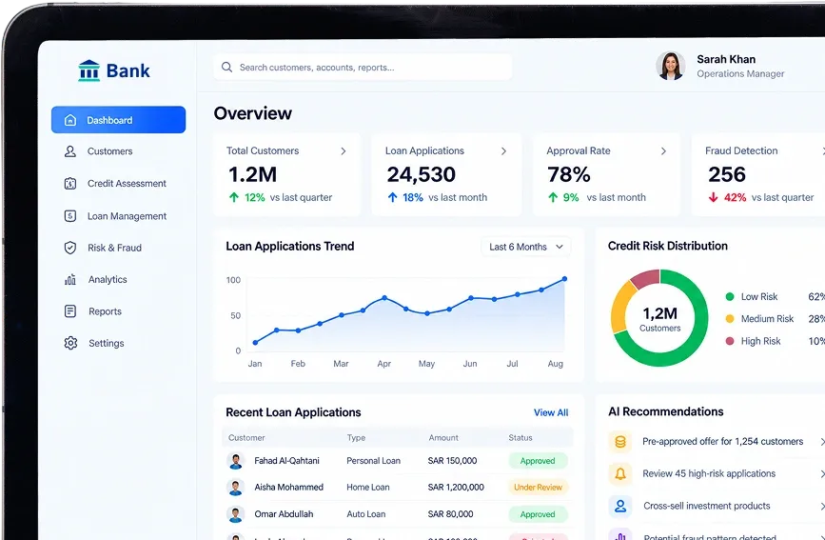Click the Personal Loan cell for Fahad
The image size is (825, 540).
(x=373, y=461)
